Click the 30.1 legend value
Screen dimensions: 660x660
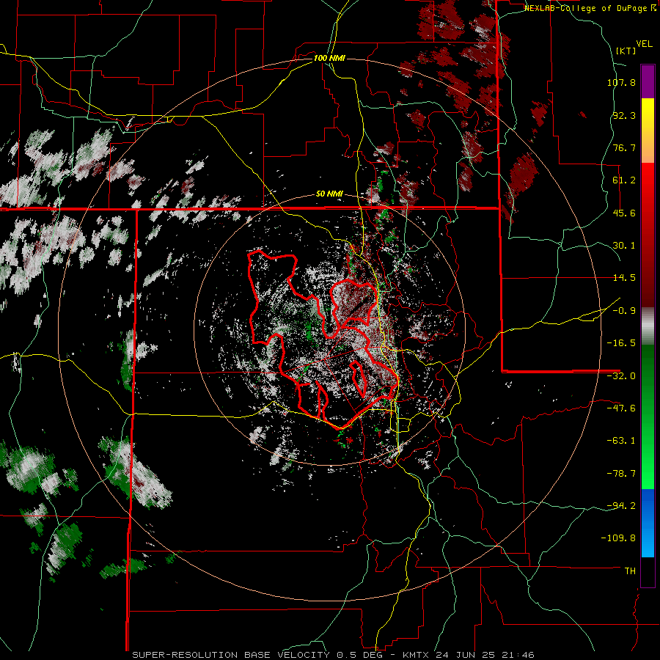tap(624, 246)
